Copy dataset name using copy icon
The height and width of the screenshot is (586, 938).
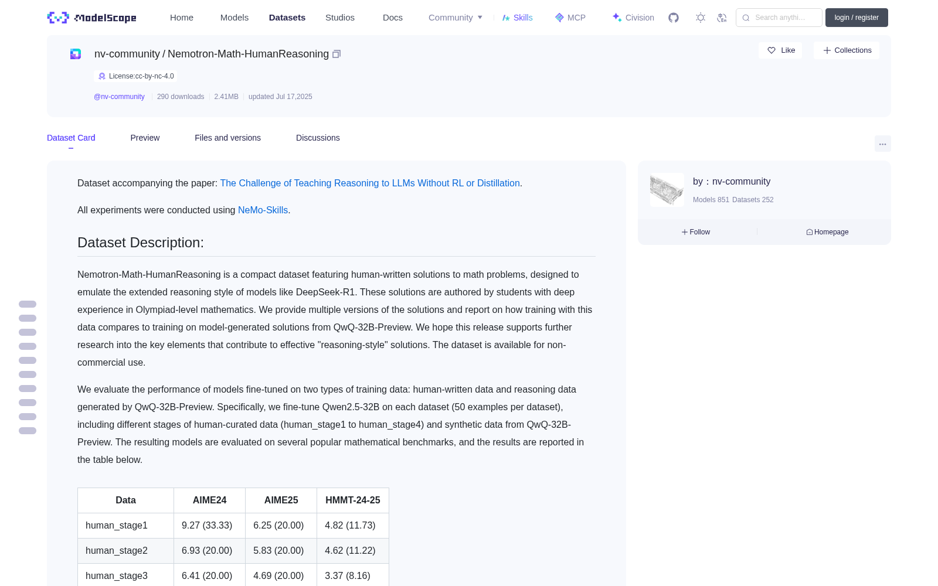coord(337,54)
